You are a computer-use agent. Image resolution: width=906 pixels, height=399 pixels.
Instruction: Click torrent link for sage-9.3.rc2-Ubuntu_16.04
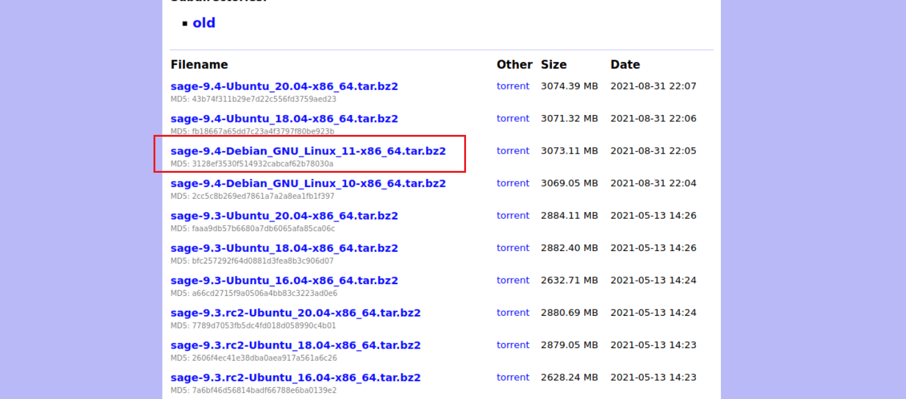coord(513,377)
